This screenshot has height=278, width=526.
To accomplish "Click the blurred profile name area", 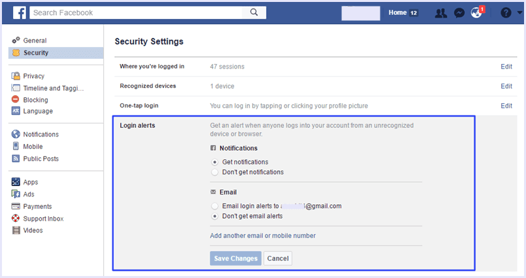I will pyautogui.click(x=361, y=13).
